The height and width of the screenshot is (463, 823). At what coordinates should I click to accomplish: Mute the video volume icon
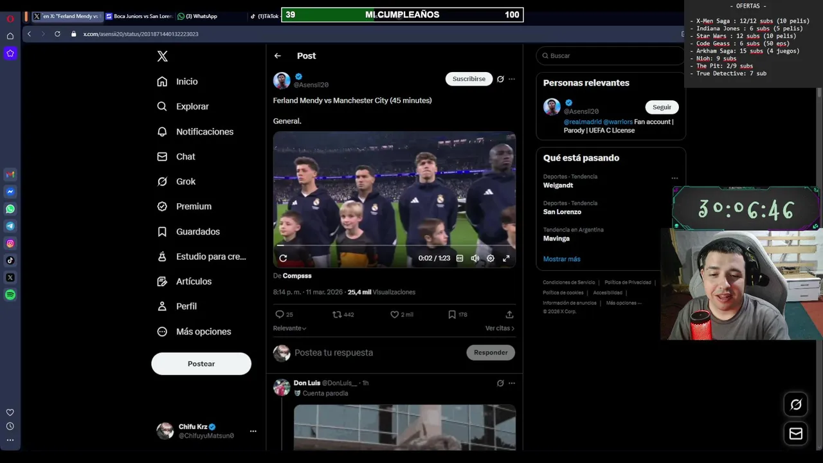click(x=475, y=259)
